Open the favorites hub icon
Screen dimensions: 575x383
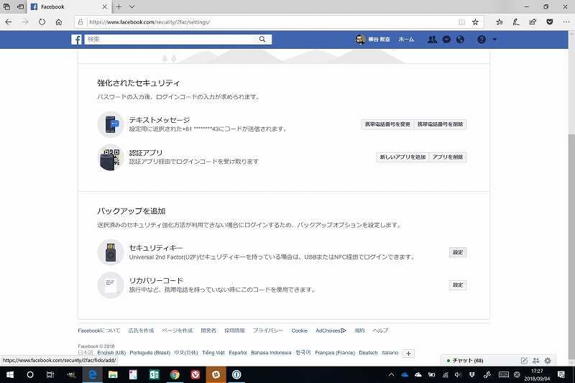[500, 22]
